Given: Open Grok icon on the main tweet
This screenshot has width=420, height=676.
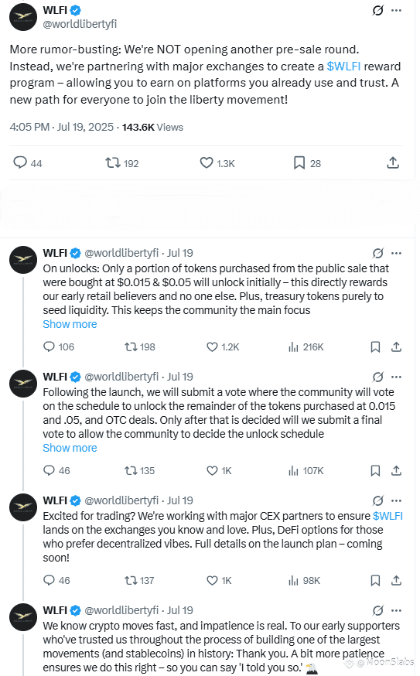Looking at the screenshot, I should [x=377, y=10].
